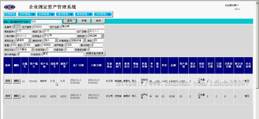Expand the 增加方式 dropdown
This screenshot has height=119, width=259.
pyautogui.click(x=56, y=40)
